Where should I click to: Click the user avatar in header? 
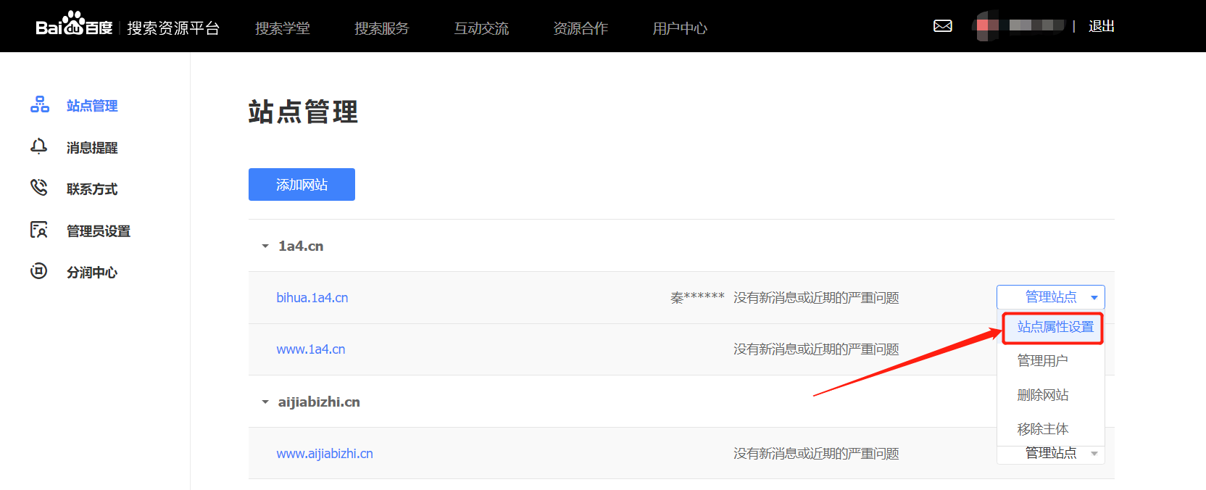[987, 26]
